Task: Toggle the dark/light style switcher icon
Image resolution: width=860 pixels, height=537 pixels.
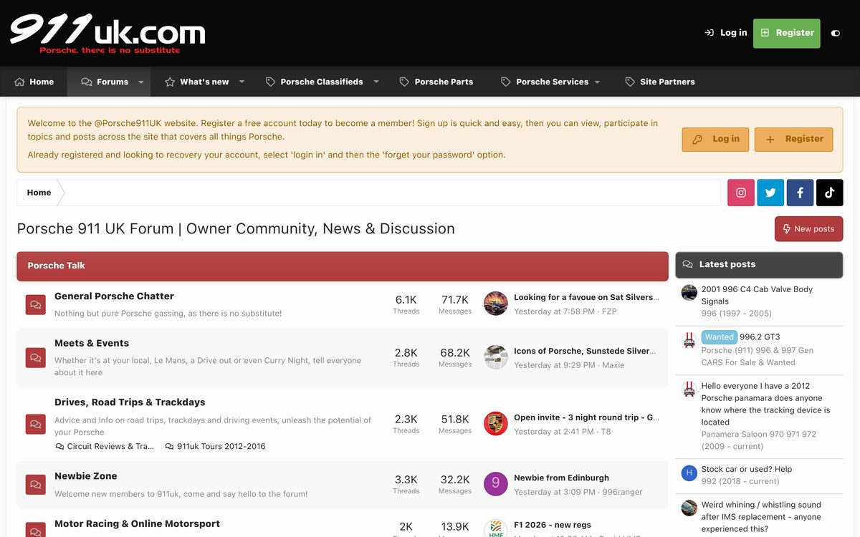Action: (836, 33)
